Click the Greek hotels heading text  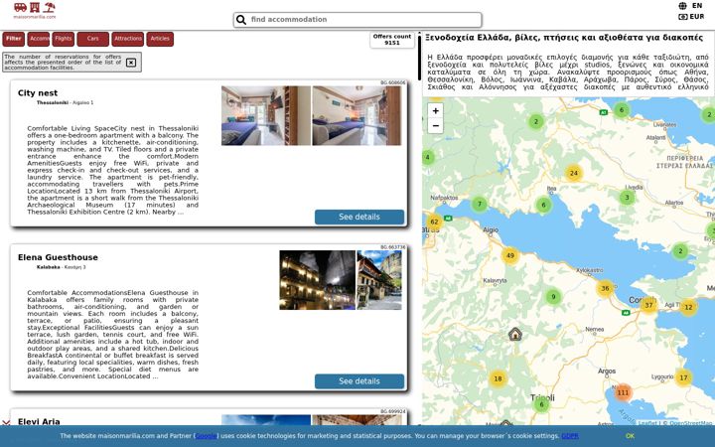click(x=564, y=38)
